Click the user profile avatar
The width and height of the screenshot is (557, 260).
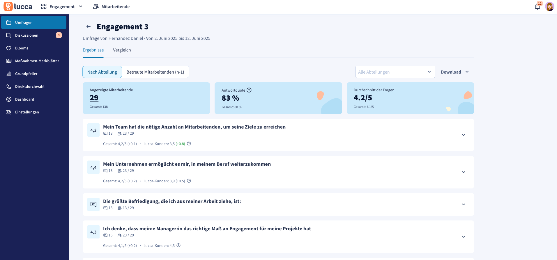(549, 6)
